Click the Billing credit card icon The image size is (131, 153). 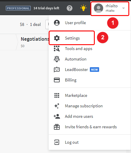[x=57, y=80]
